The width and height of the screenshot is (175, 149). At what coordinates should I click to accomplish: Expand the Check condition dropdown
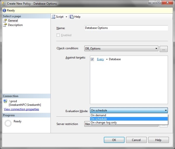[x=156, y=49]
